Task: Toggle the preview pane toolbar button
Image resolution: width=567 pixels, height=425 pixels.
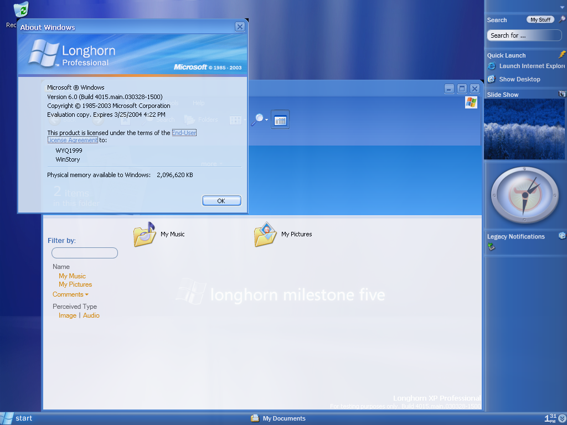Action: tap(280, 120)
